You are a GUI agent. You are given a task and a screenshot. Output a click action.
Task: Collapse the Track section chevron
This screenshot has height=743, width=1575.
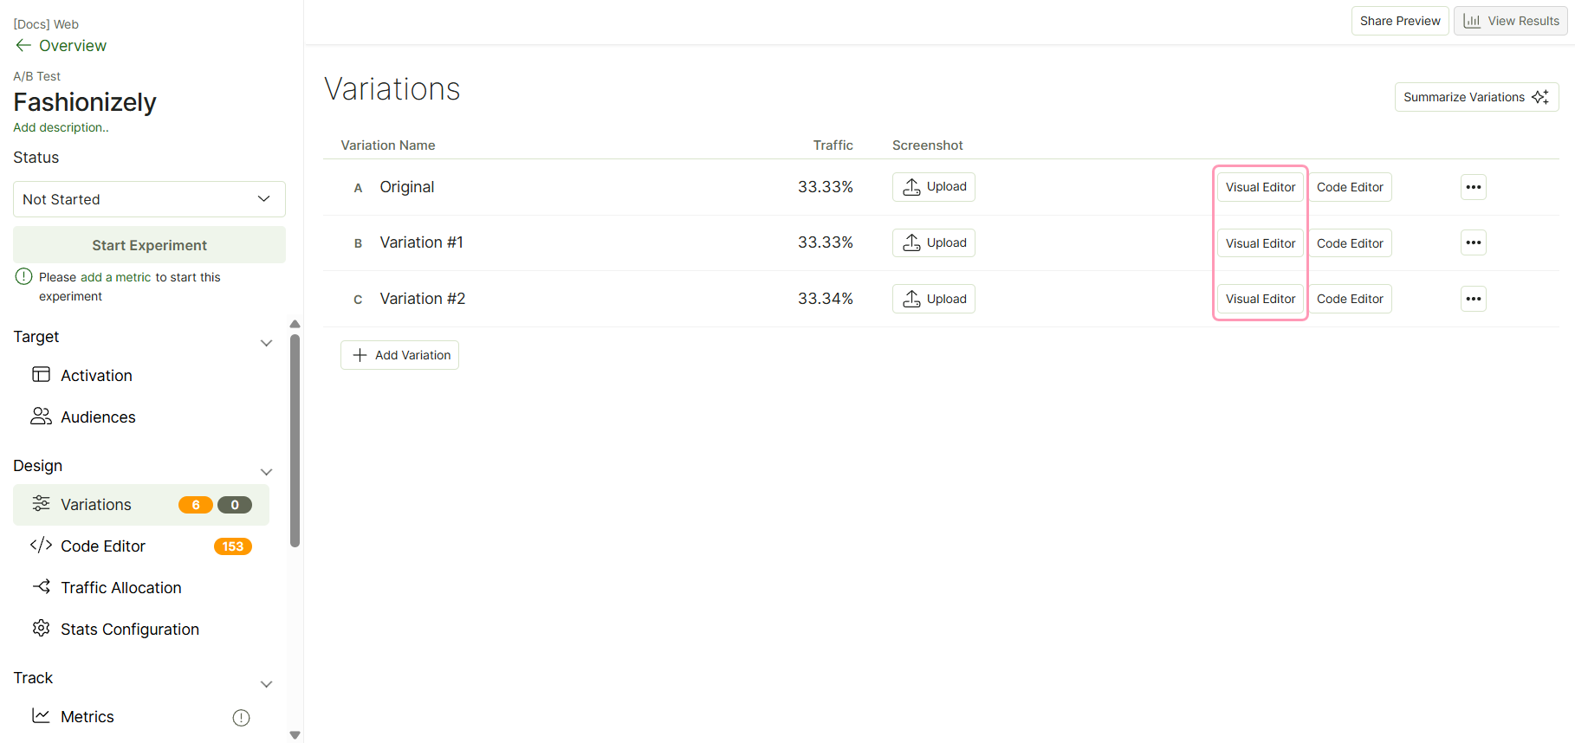tap(267, 684)
